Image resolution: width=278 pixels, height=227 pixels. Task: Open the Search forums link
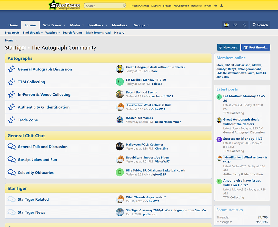tap(72, 33)
